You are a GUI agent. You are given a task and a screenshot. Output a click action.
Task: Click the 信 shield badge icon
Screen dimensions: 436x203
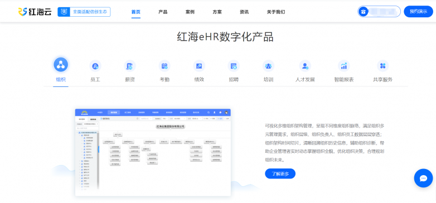pyautogui.click(x=64, y=12)
